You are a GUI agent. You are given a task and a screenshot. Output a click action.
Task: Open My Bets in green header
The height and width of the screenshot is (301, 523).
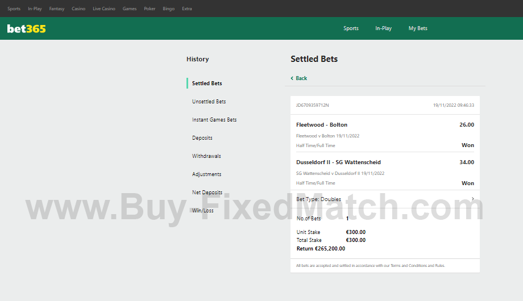(418, 28)
